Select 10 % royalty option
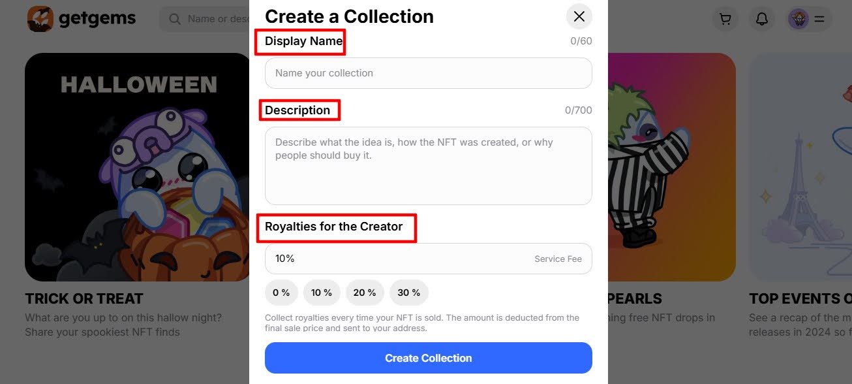This screenshot has height=384, width=852. click(322, 293)
